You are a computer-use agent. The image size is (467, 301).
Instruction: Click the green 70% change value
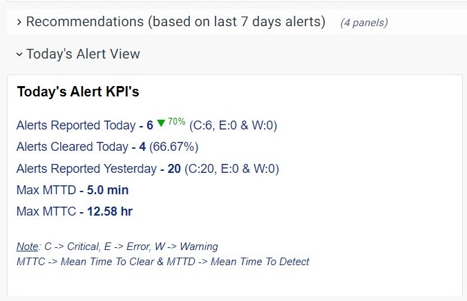tap(177, 122)
